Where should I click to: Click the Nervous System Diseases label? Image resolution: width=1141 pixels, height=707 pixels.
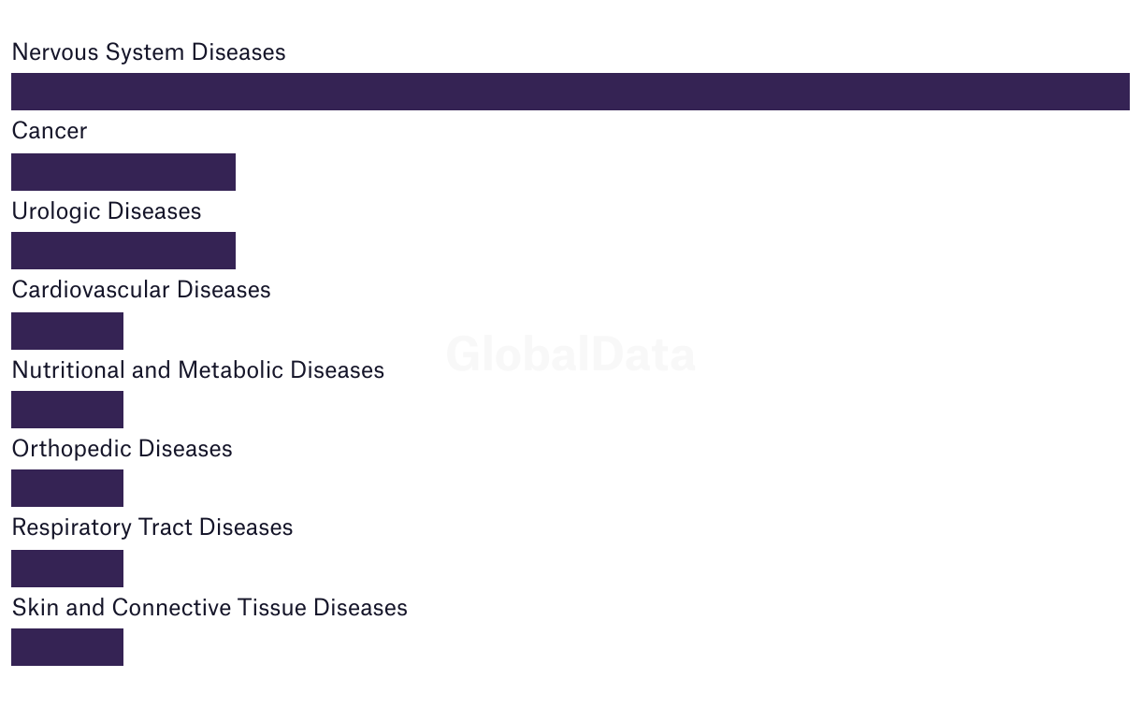click(x=149, y=52)
